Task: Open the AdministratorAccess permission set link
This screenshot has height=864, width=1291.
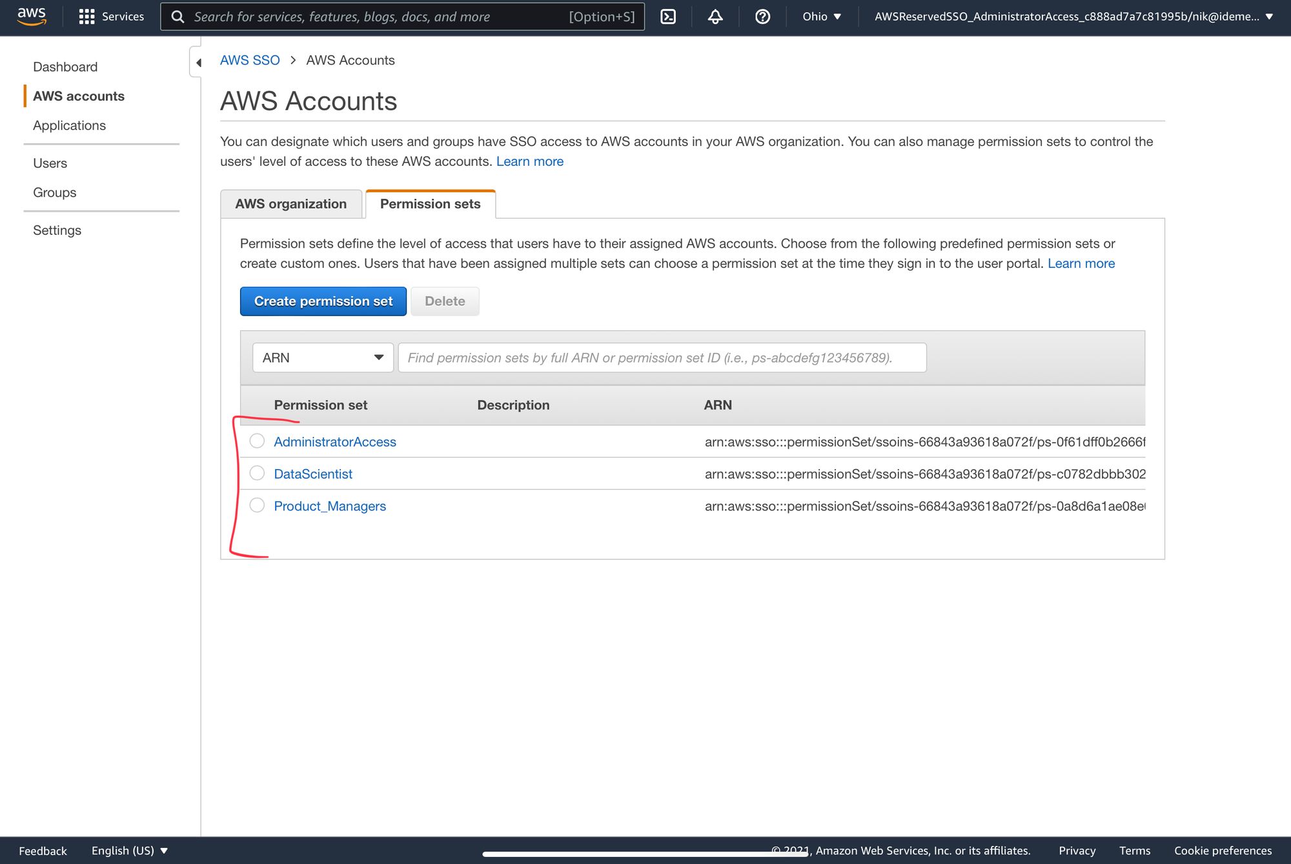Action: click(x=335, y=442)
